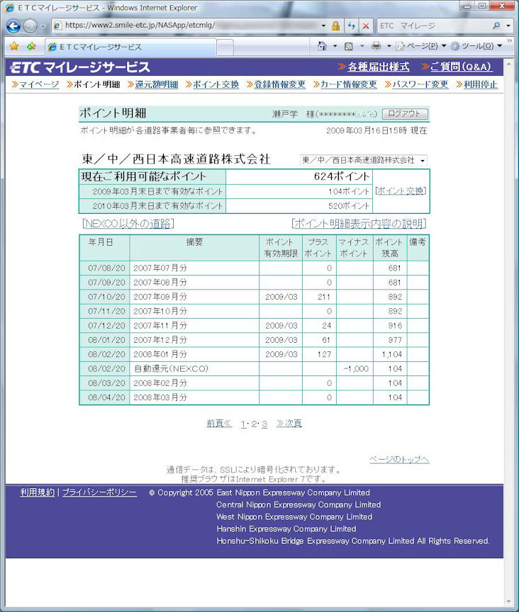Click the scroll down arrow of page scrollbar

[508, 601]
